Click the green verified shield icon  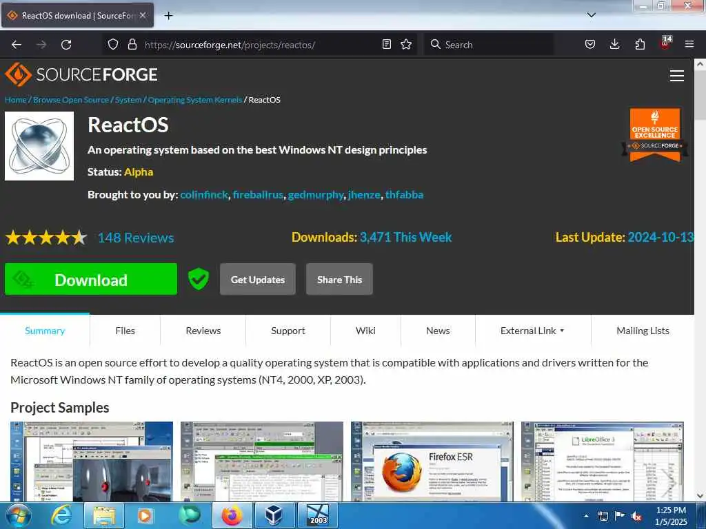(198, 279)
